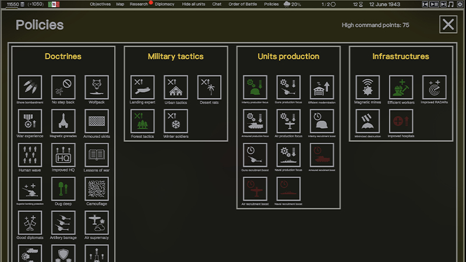Image resolution: width=466 pixels, height=262 pixels.
Task: Open the Objectives menu
Action: [x=100, y=4]
